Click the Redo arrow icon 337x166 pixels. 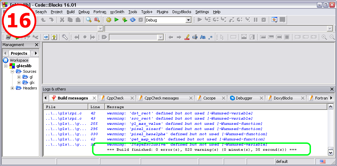coord(51,20)
